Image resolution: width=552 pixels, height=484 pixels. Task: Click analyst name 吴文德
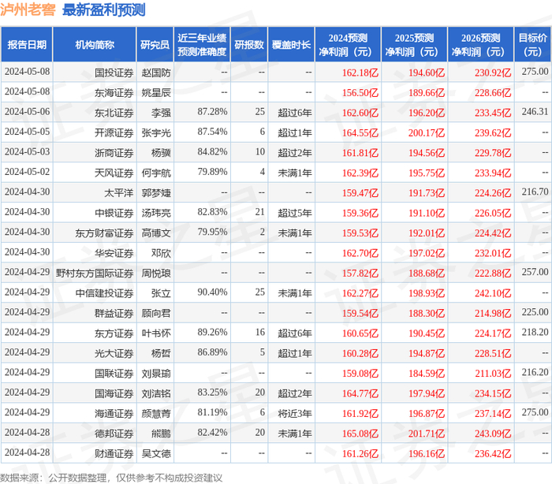point(156,454)
